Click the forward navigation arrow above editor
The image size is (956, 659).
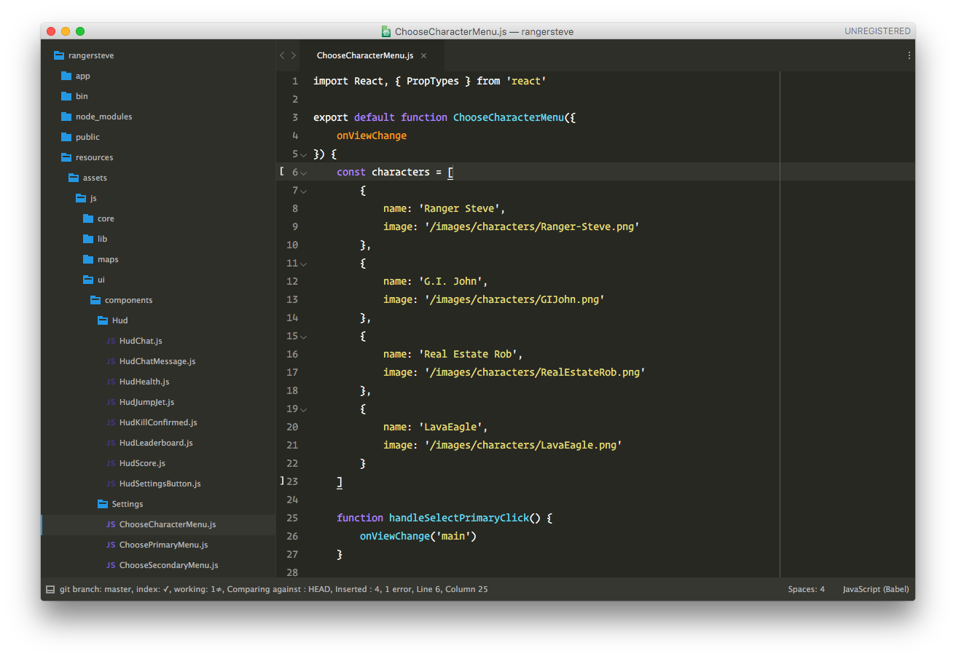[294, 55]
